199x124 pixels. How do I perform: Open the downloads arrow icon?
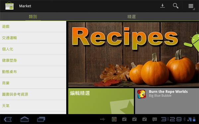162,6
